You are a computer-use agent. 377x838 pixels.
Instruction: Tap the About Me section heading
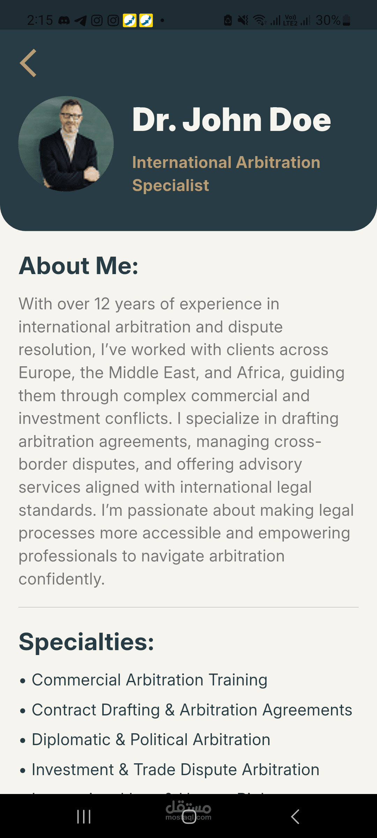click(79, 266)
